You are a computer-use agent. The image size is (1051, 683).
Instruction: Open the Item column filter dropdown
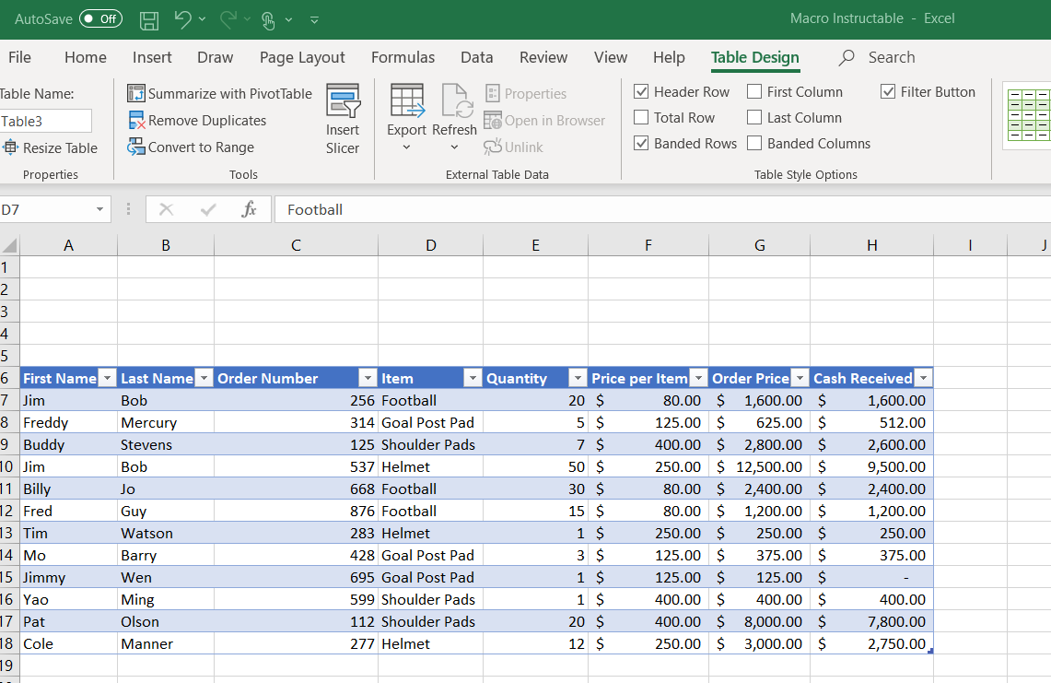click(x=473, y=378)
